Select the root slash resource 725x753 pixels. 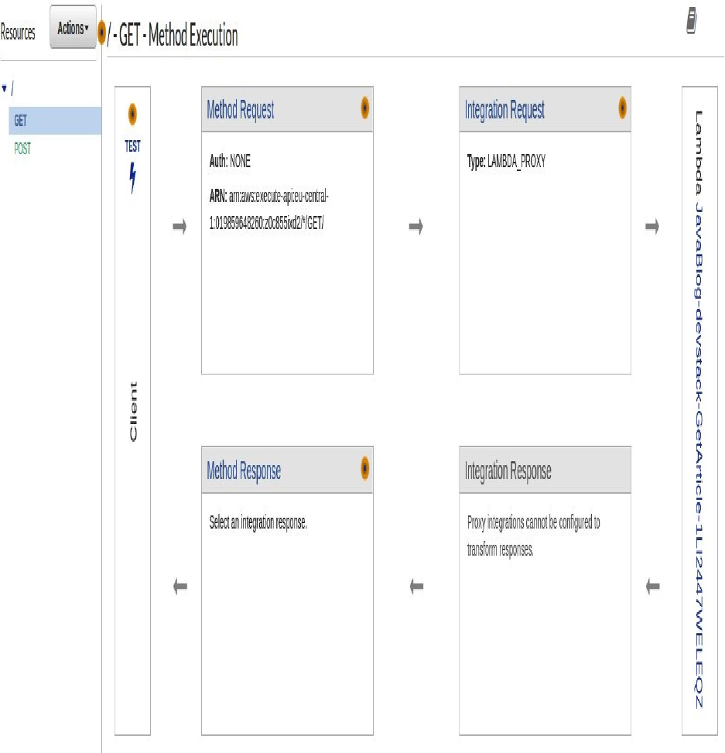(12, 90)
